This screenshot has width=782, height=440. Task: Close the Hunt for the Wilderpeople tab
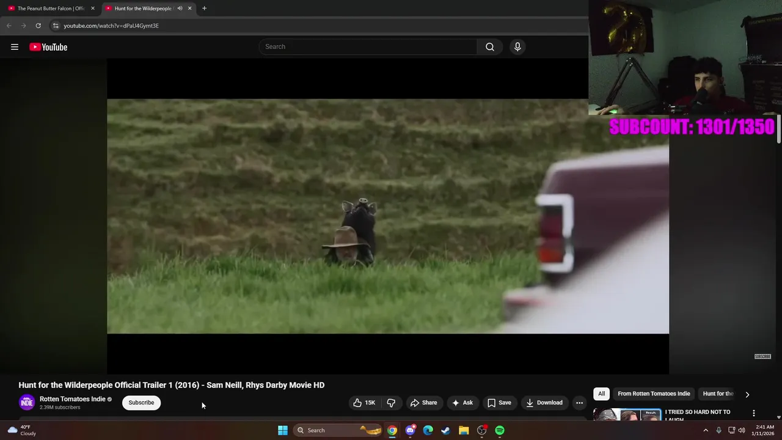click(x=189, y=9)
